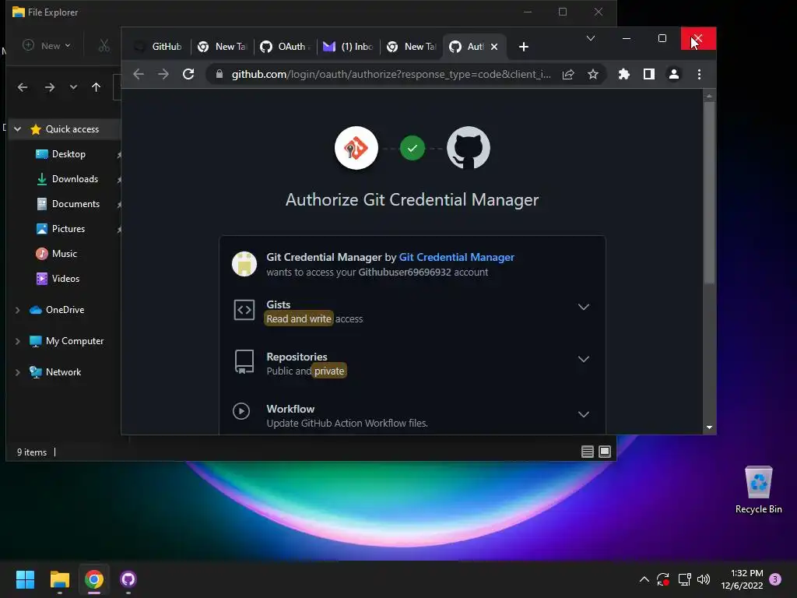
Task: Expand Workflow permission details
Action: pyautogui.click(x=584, y=414)
